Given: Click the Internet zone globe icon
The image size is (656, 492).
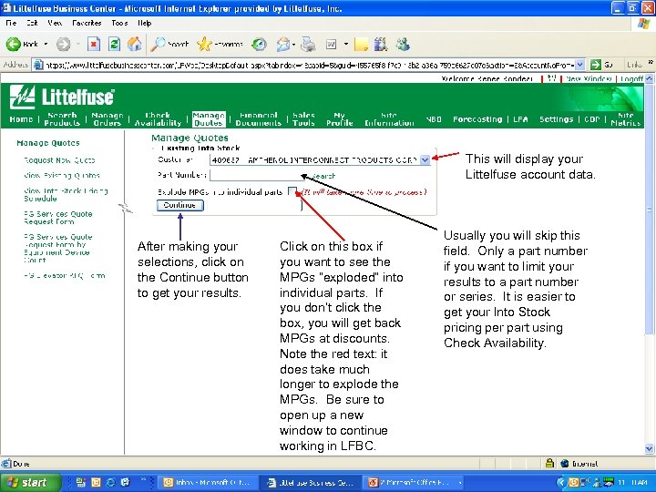Looking at the screenshot, I should click(564, 463).
